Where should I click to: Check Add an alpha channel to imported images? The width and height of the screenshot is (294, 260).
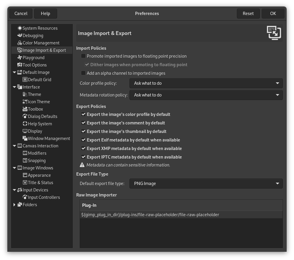83,73
